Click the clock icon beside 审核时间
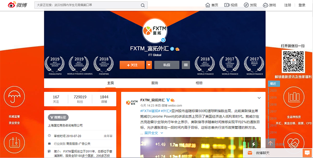313x158 pixels. pos(49,136)
